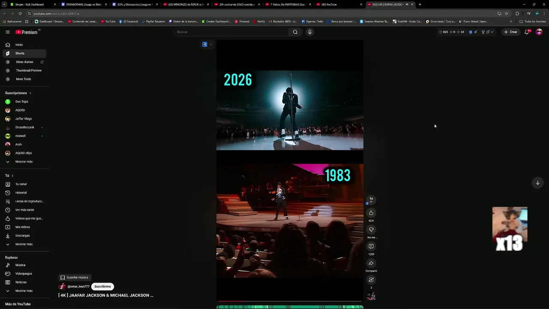Click the Suscribirme button
Viewport: 549px width, 309px height.
[103, 287]
